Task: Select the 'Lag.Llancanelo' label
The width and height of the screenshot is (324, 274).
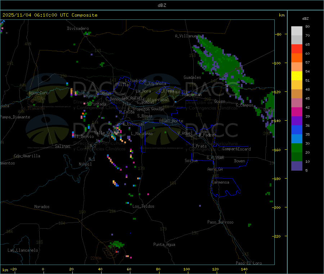Action: click(x=23, y=250)
